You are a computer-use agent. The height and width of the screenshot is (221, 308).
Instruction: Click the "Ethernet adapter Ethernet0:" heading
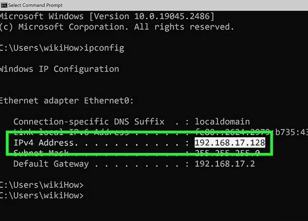pos(66,100)
